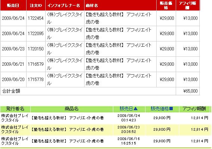Click infopreneur name in order 1716579 row

[x=65, y=64]
